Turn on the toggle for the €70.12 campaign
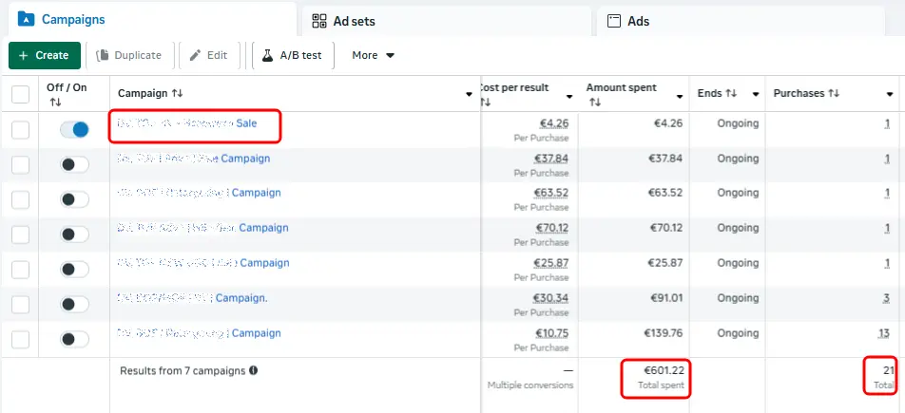Viewport: 905px width, 413px height. pos(74,235)
